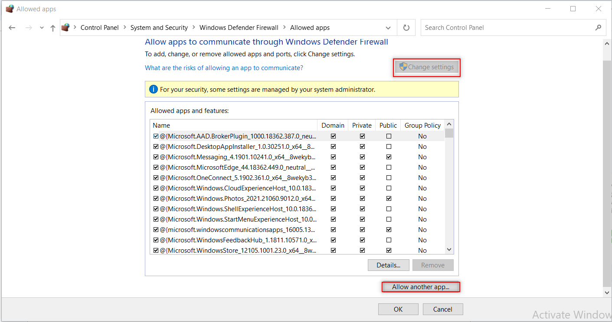The width and height of the screenshot is (612, 322).
Task: Toggle Public checkbox for Microsoft.Windows.Photos
Action: coord(389,198)
